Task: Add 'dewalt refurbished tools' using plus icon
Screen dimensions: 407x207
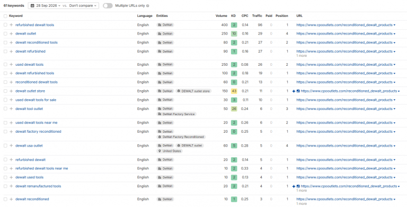Action: [x=11, y=73]
